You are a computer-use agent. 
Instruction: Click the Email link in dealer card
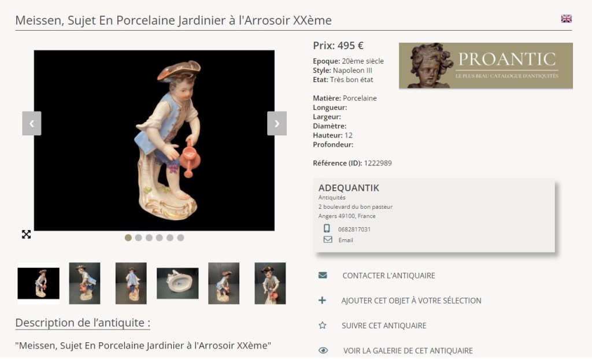(346, 240)
